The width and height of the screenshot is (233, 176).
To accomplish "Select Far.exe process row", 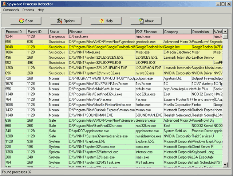I will tap(114, 99).
